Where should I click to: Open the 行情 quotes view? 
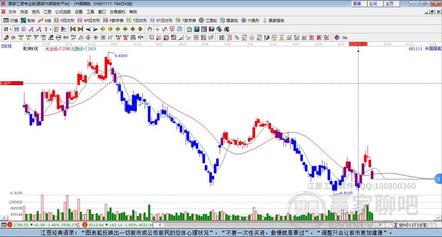[x=10, y=21]
